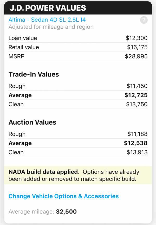This screenshot has height=225, width=156.
Task: Select the Trade-In Average row label
Action: coord(20,95)
